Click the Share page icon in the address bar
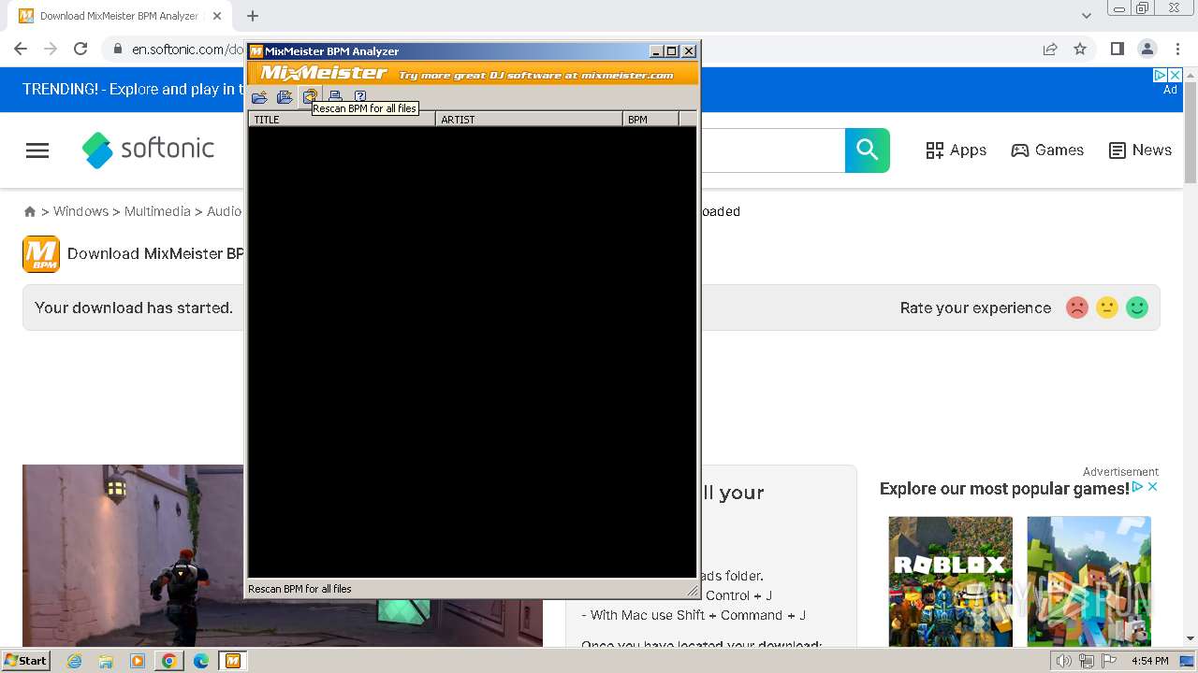The width and height of the screenshot is (1198, 673). (1050, 49)
